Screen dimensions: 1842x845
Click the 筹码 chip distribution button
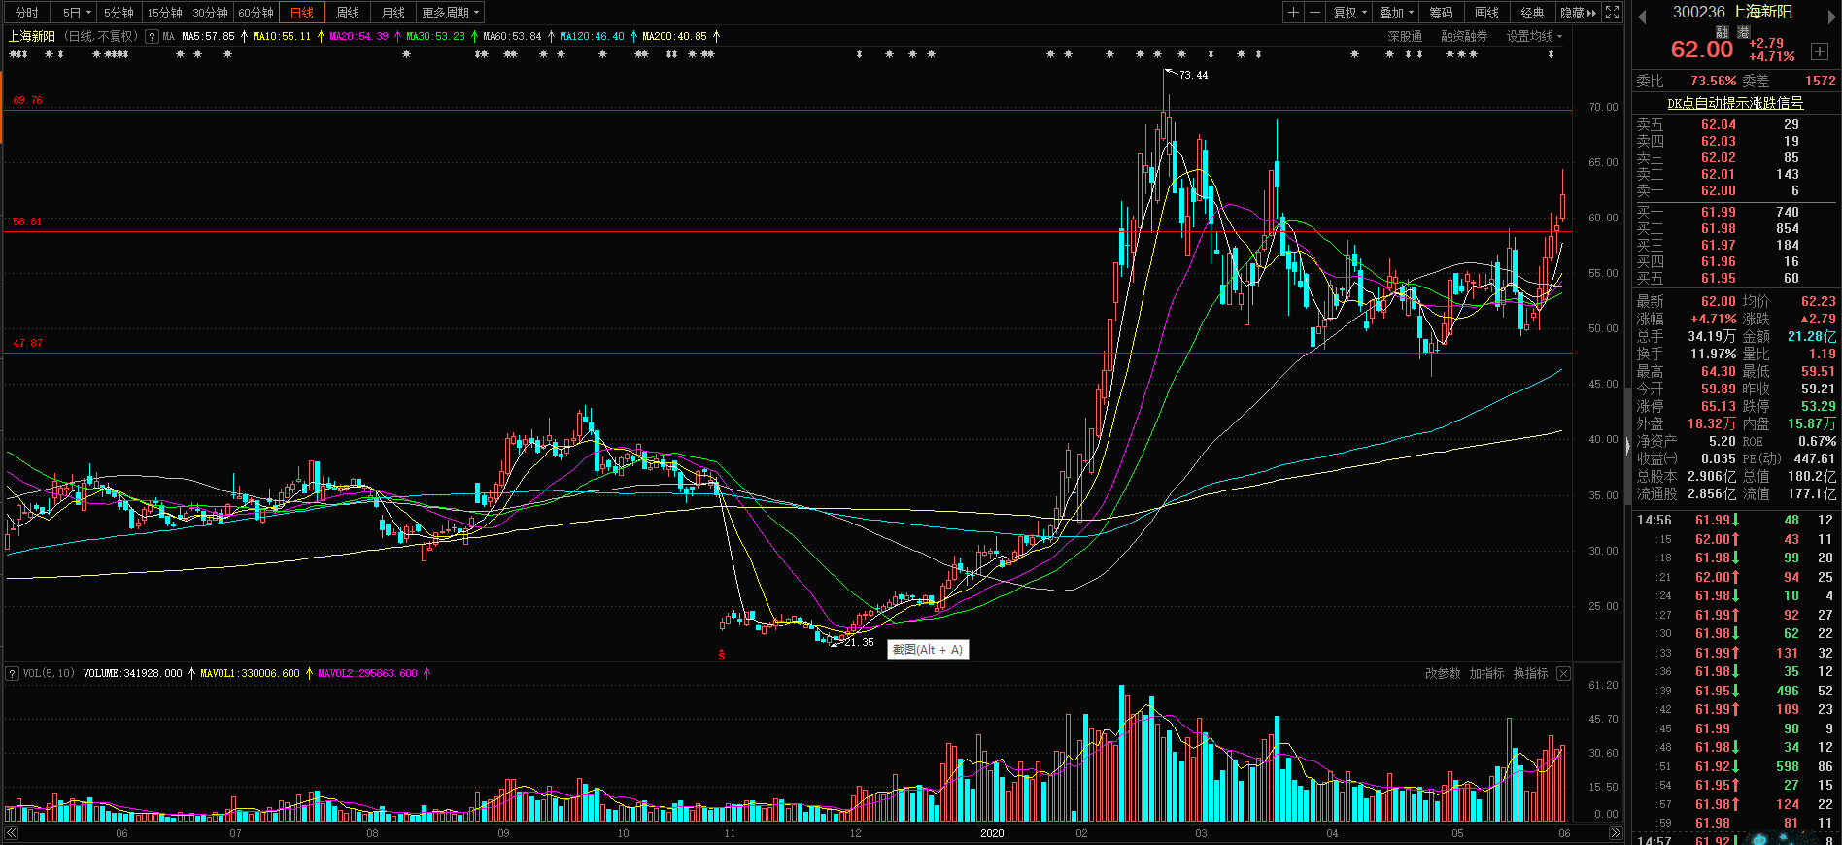tap(1441, 13)
